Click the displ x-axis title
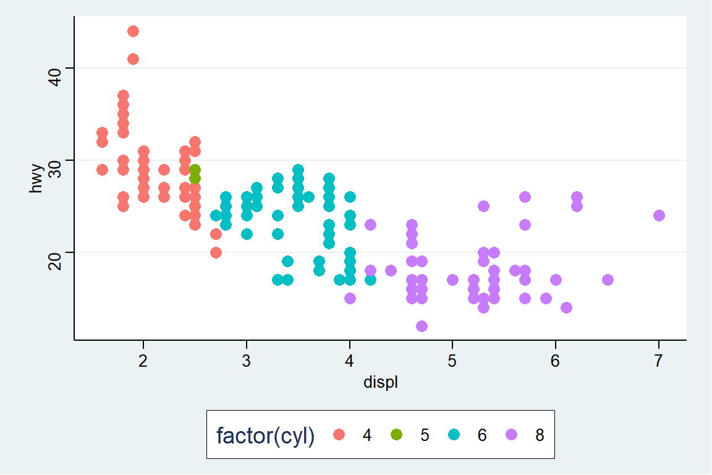 [380, 383]
